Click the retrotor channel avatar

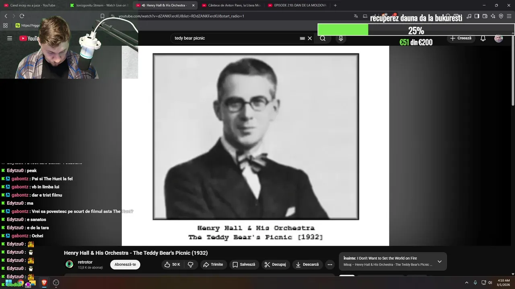coord(70,264)
